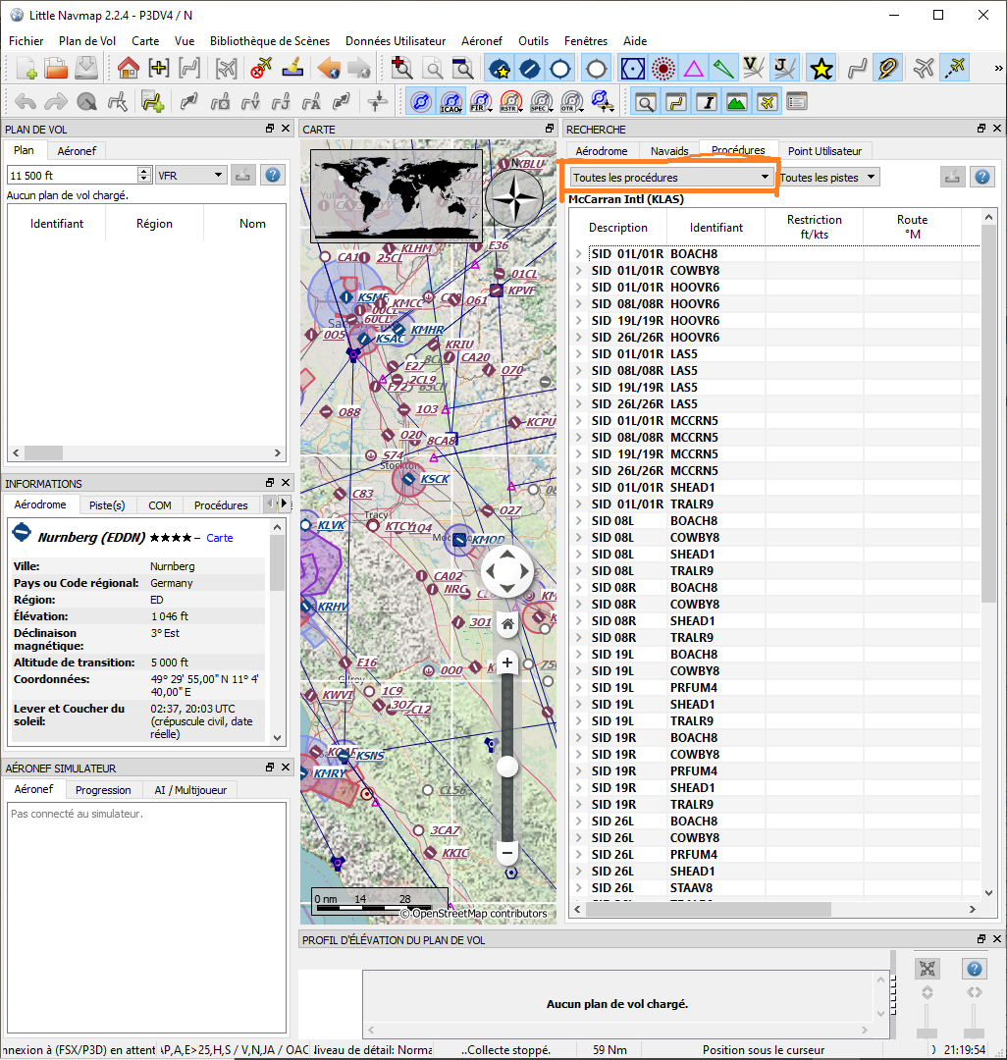The image size is (1007, 1060).
Task: Open a flight plan with the folder icon
Action: (x=56, y=69)
